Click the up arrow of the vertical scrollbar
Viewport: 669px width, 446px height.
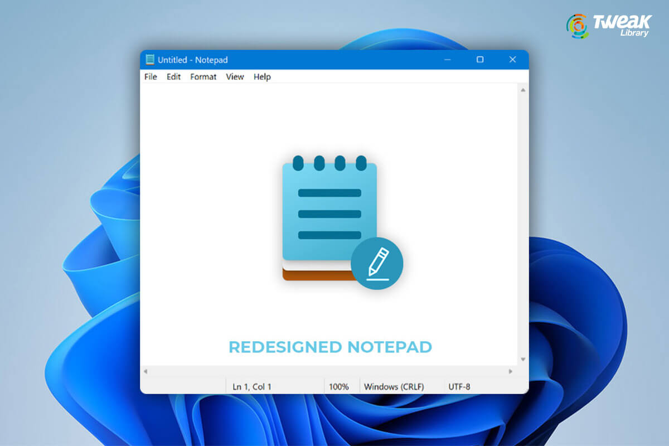pos(522,89)
